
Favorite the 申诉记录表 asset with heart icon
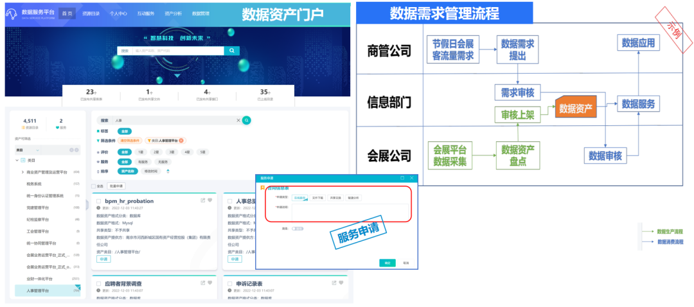340,283
